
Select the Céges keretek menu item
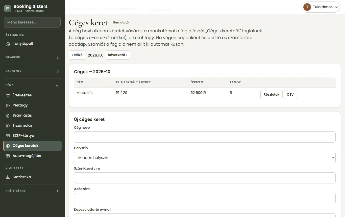point(32,146)
